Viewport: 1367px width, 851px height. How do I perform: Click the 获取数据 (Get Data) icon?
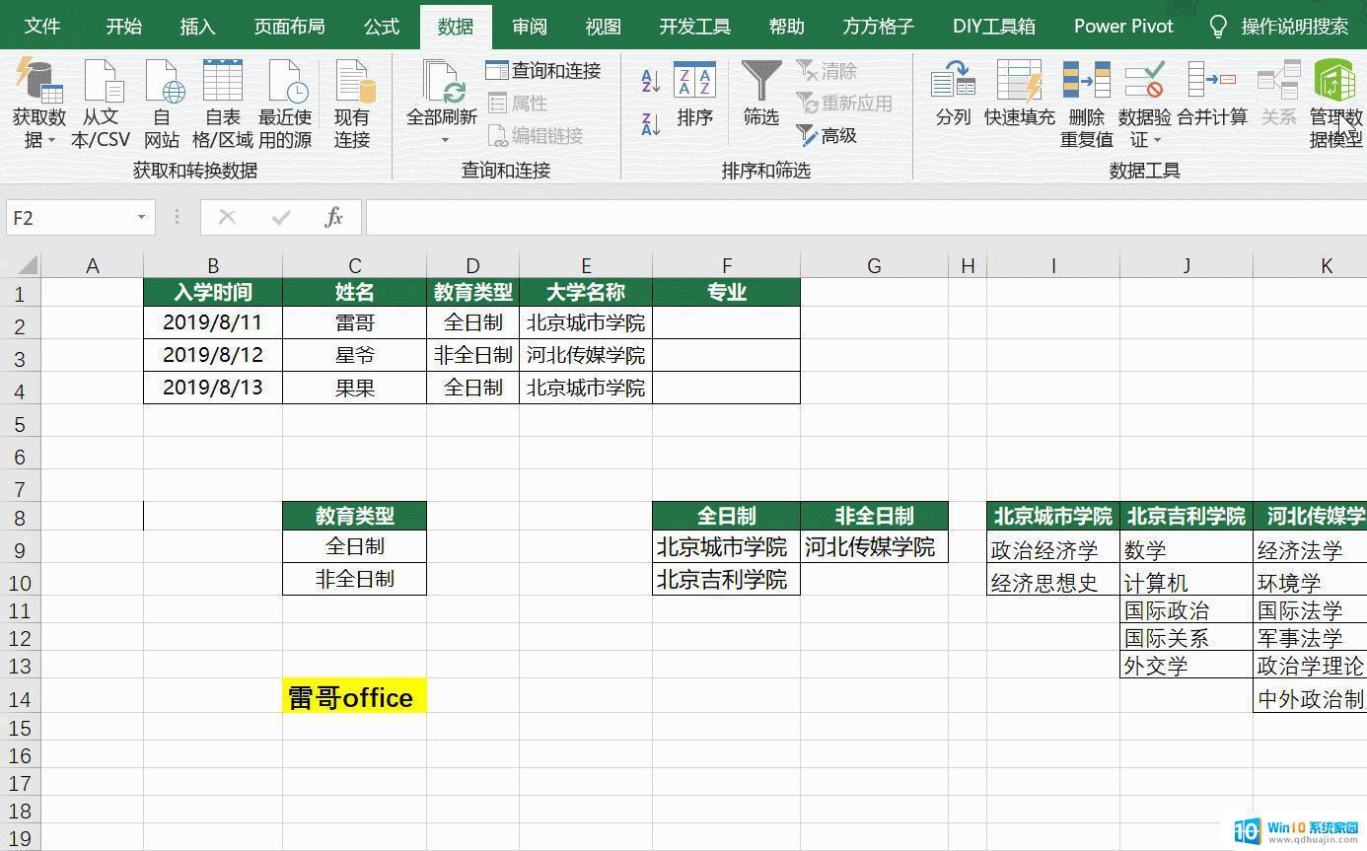coord(39,81)
